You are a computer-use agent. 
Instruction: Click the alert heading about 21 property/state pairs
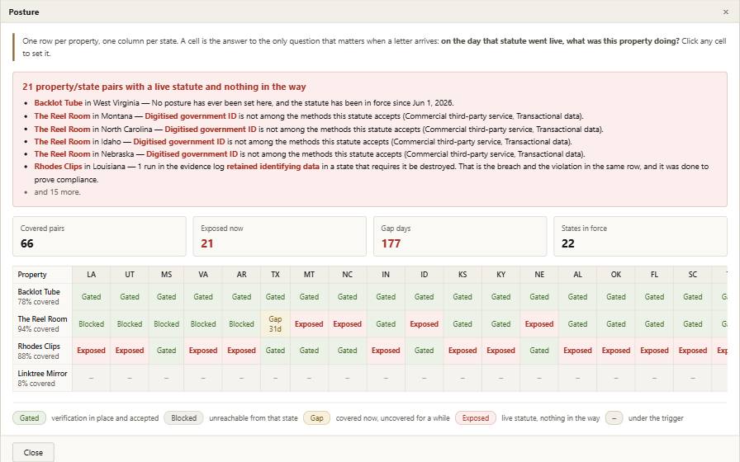[164, 87]
